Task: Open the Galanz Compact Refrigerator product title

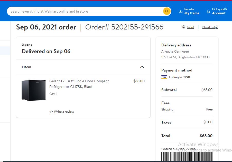Action: click(79, 84)
